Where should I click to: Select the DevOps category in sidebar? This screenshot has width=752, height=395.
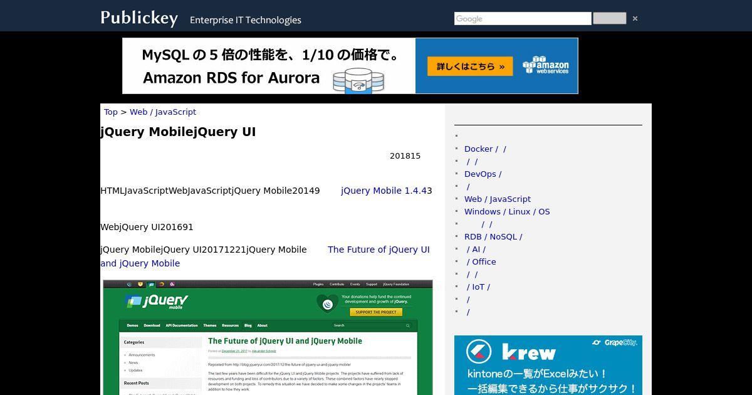480,174
